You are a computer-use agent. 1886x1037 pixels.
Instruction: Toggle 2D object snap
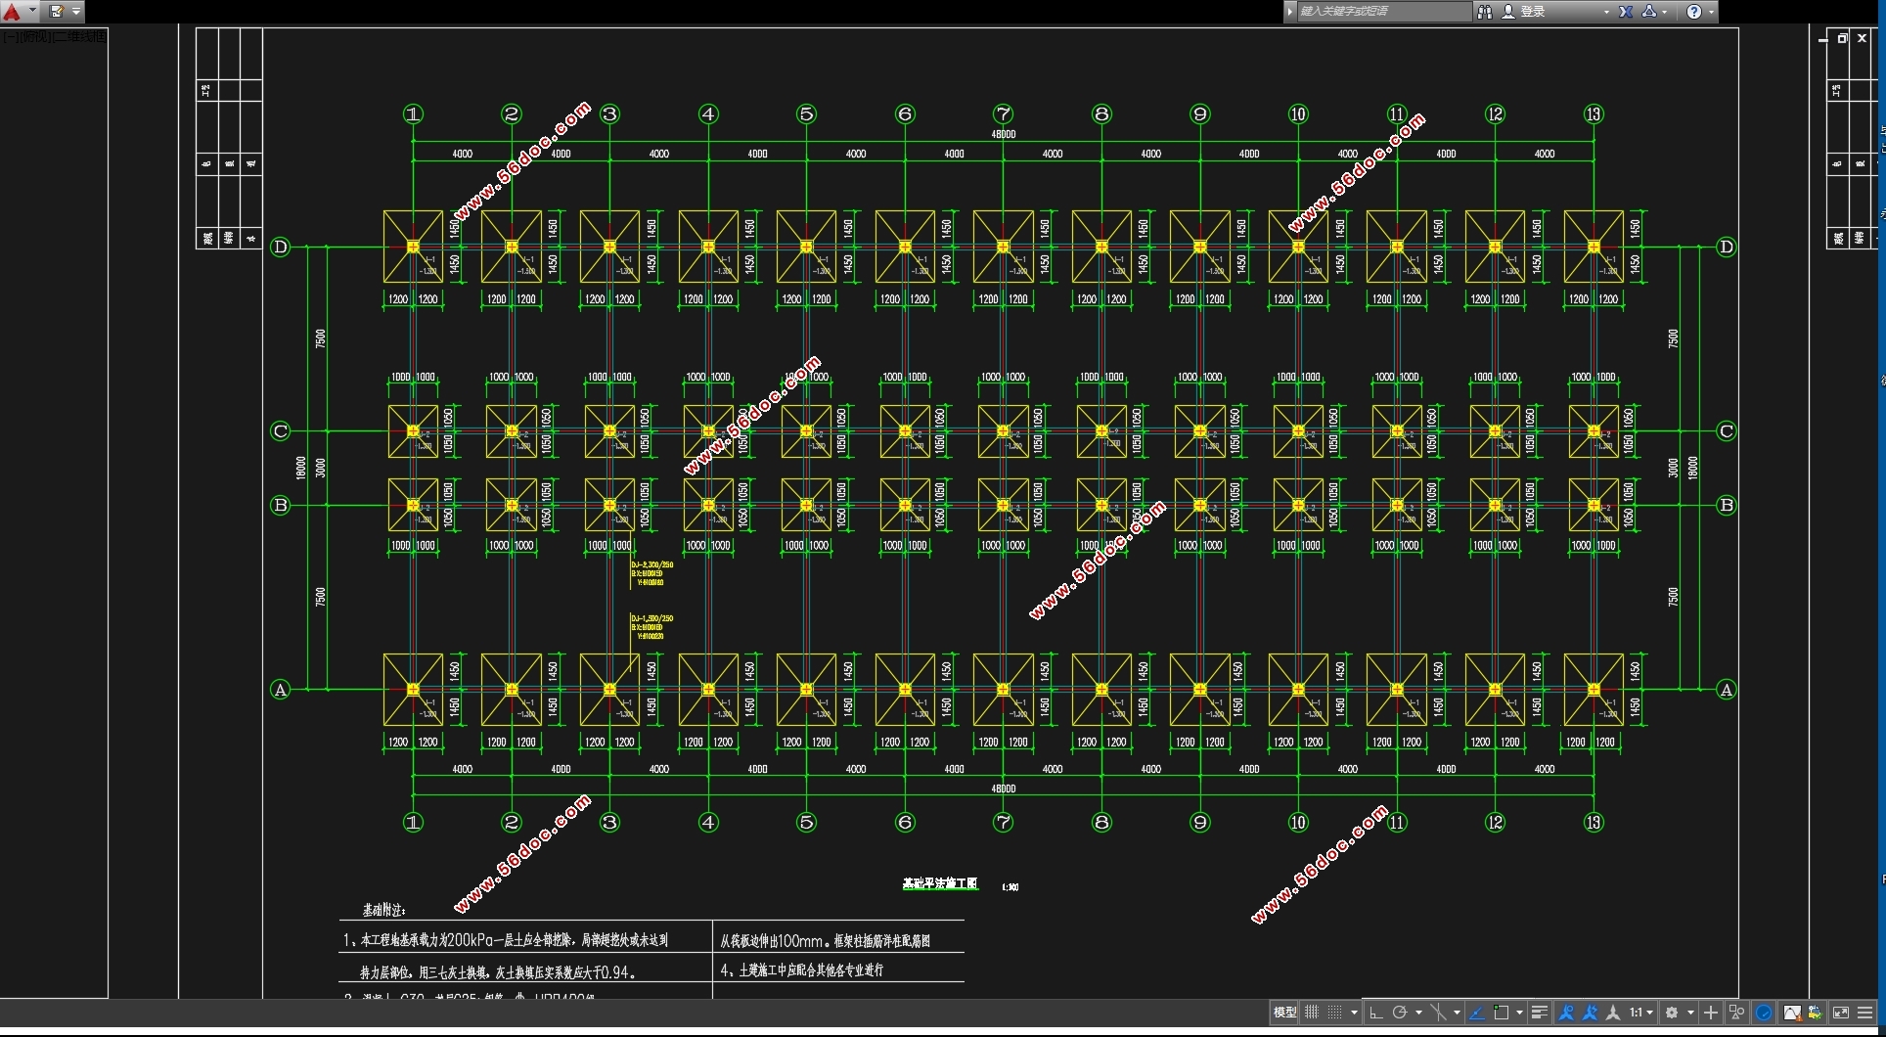pyautogui.click(x=1501, y=1013)
